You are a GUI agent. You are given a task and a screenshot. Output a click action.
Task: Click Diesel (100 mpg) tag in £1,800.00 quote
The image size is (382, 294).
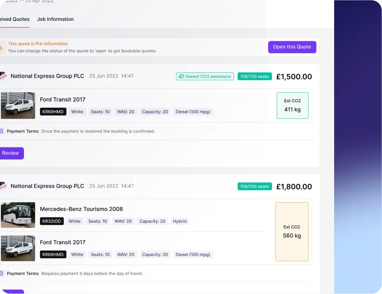pyautogui.click(x=193, y=254)
